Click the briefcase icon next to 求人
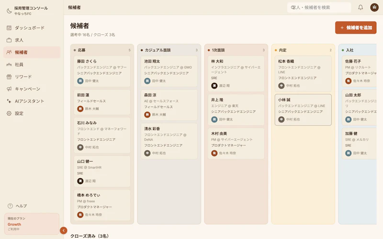The image size is (383, 239). tap(9, 40)
